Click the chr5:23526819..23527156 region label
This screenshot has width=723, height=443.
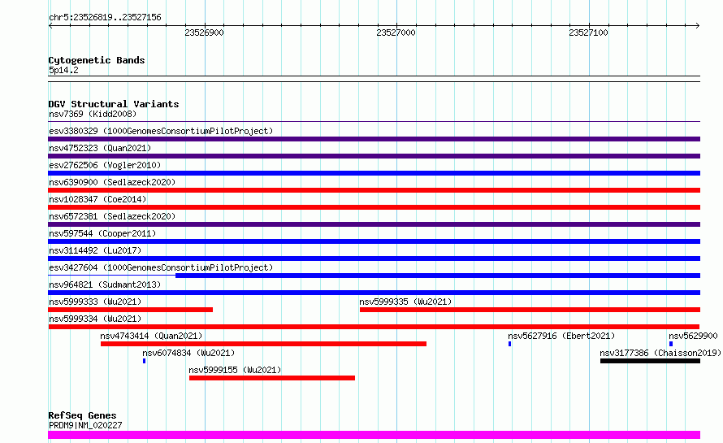click(x=105, y=18)
